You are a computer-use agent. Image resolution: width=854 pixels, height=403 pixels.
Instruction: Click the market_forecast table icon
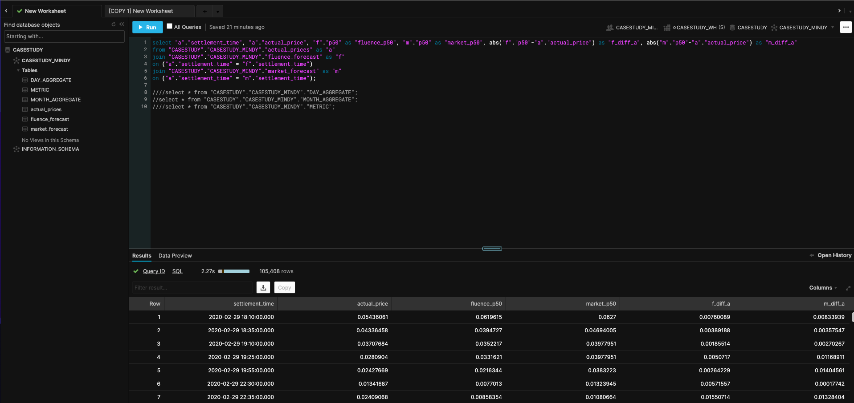25,129
